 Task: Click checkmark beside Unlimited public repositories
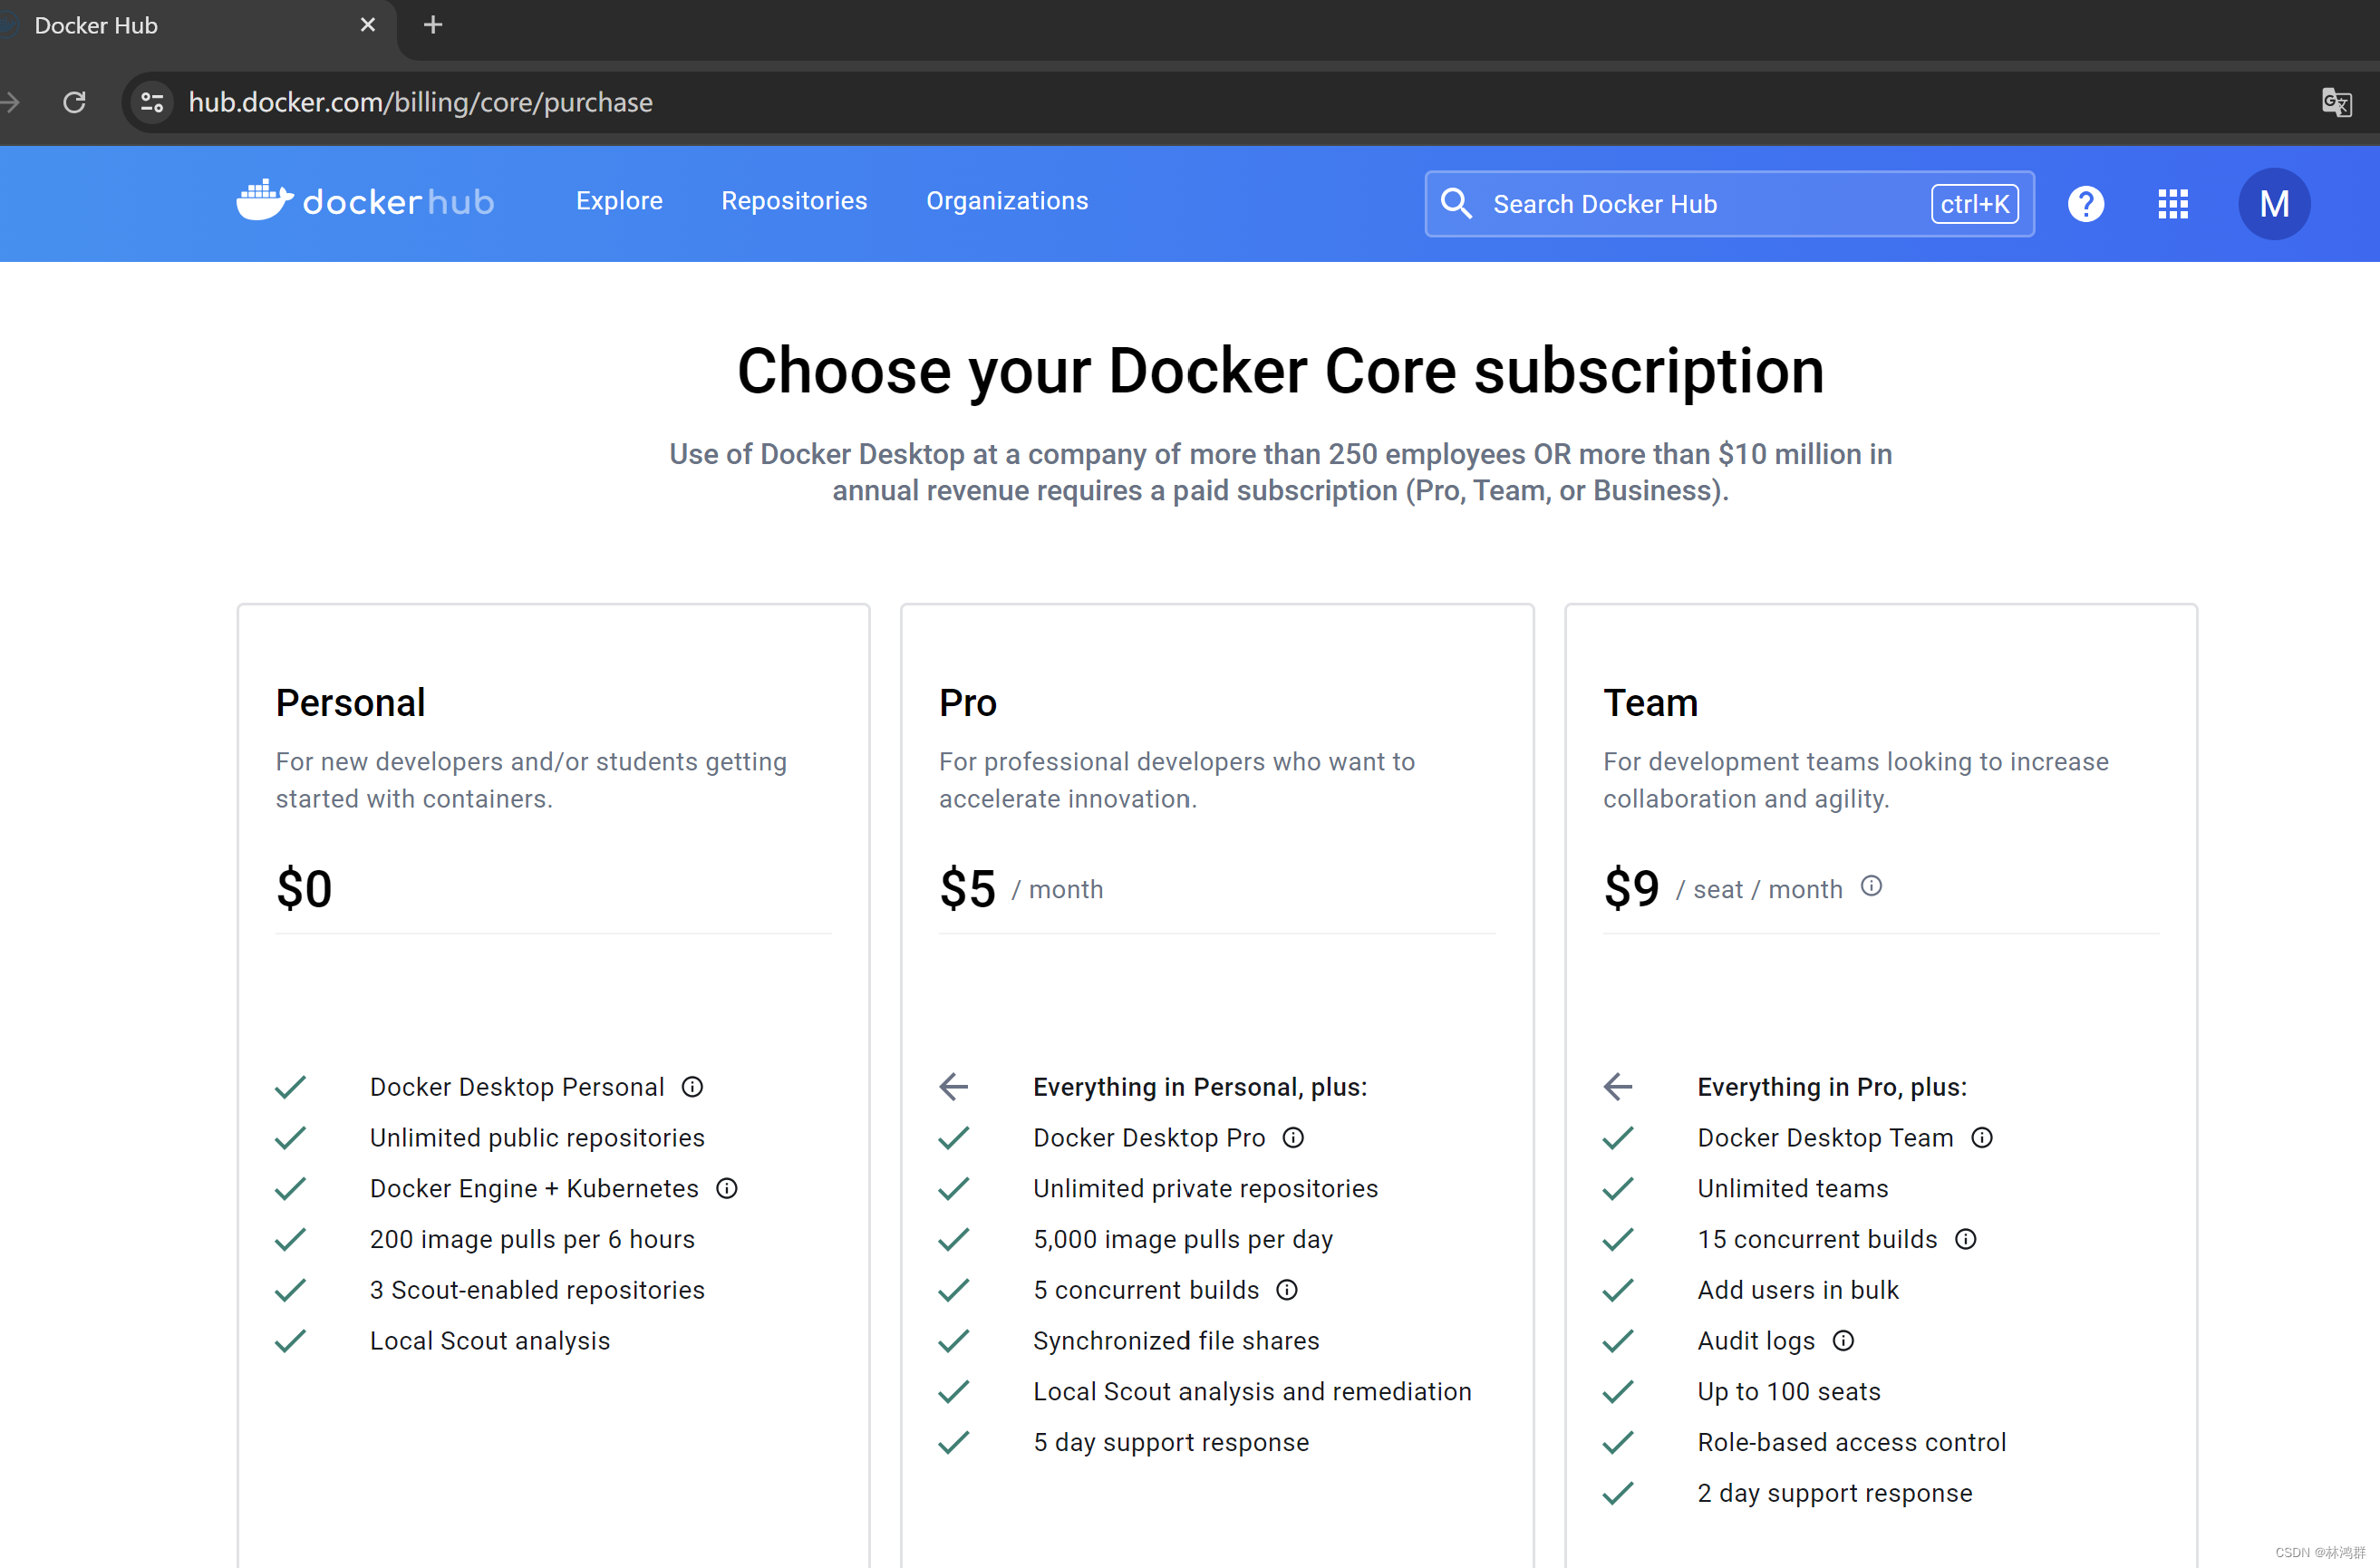pos(290,1138)
